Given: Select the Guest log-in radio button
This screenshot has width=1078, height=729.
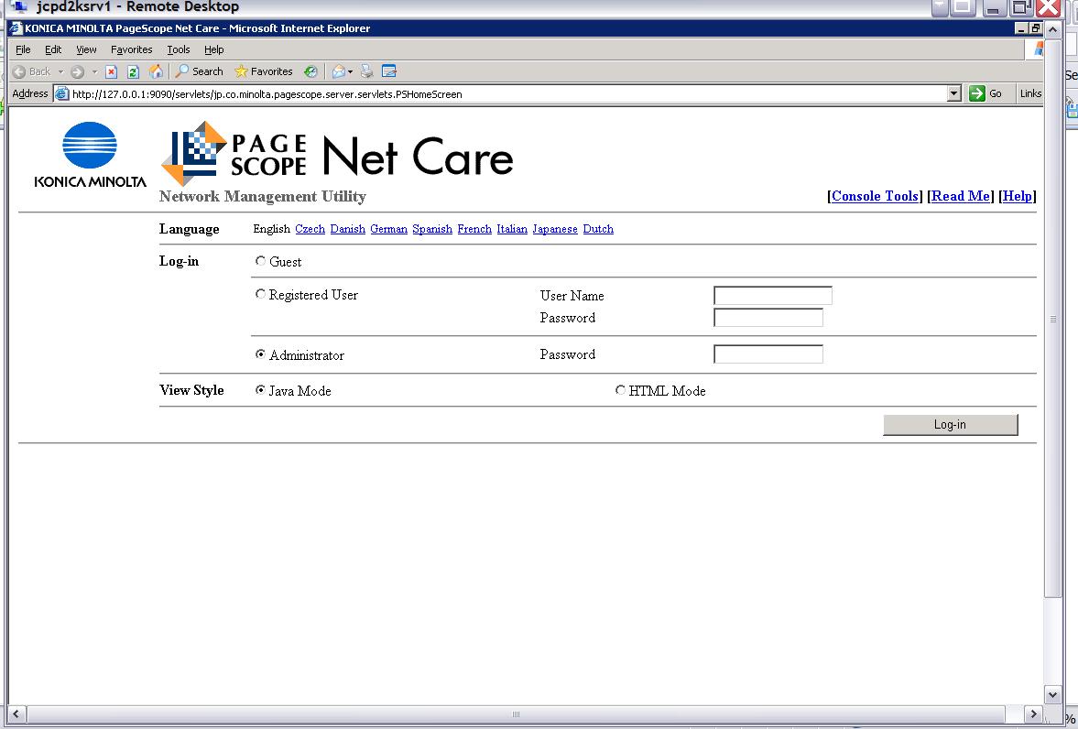Looking at the screenshot, I should coord(260,261).
